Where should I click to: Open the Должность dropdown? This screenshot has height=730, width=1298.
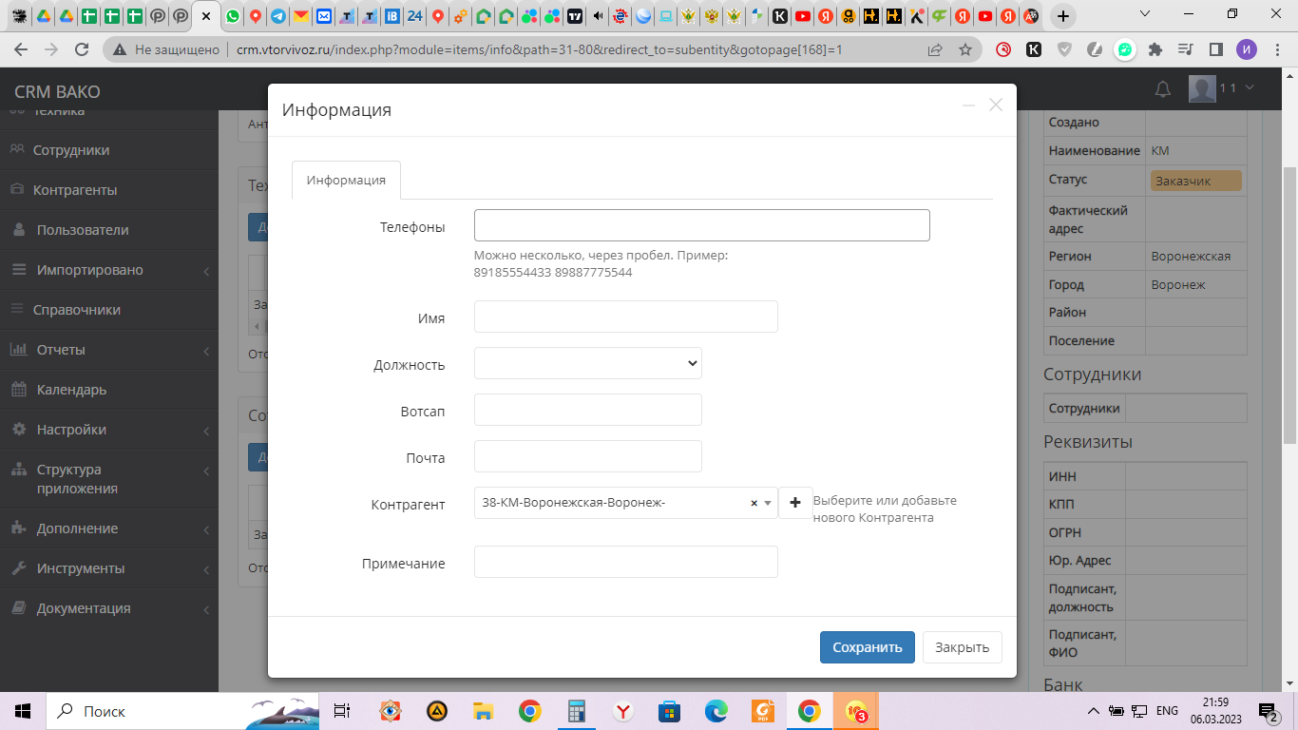tap(588, 363)
